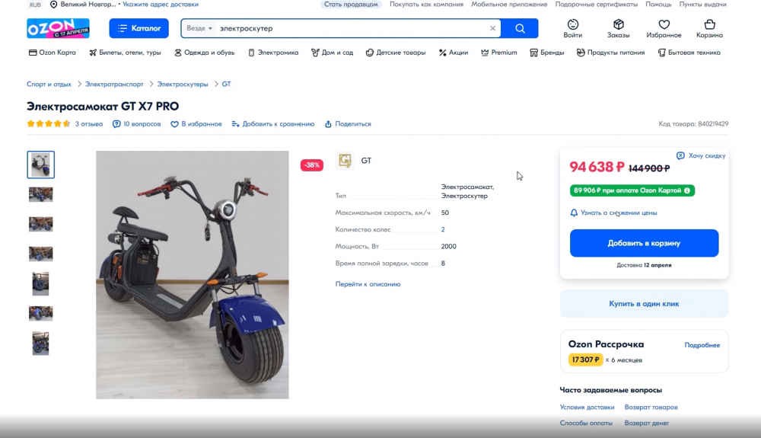Open the Заказы box icon

coord(618,24)
